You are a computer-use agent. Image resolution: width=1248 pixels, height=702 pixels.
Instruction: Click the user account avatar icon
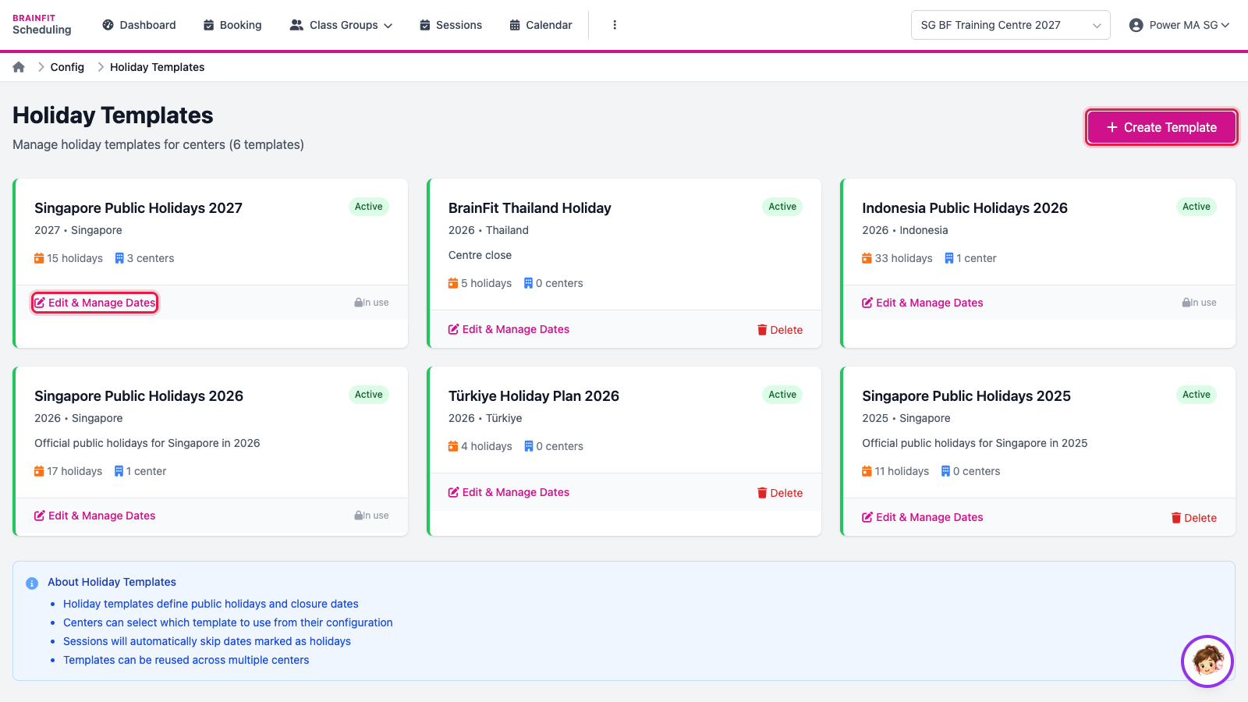[1136, 25]
